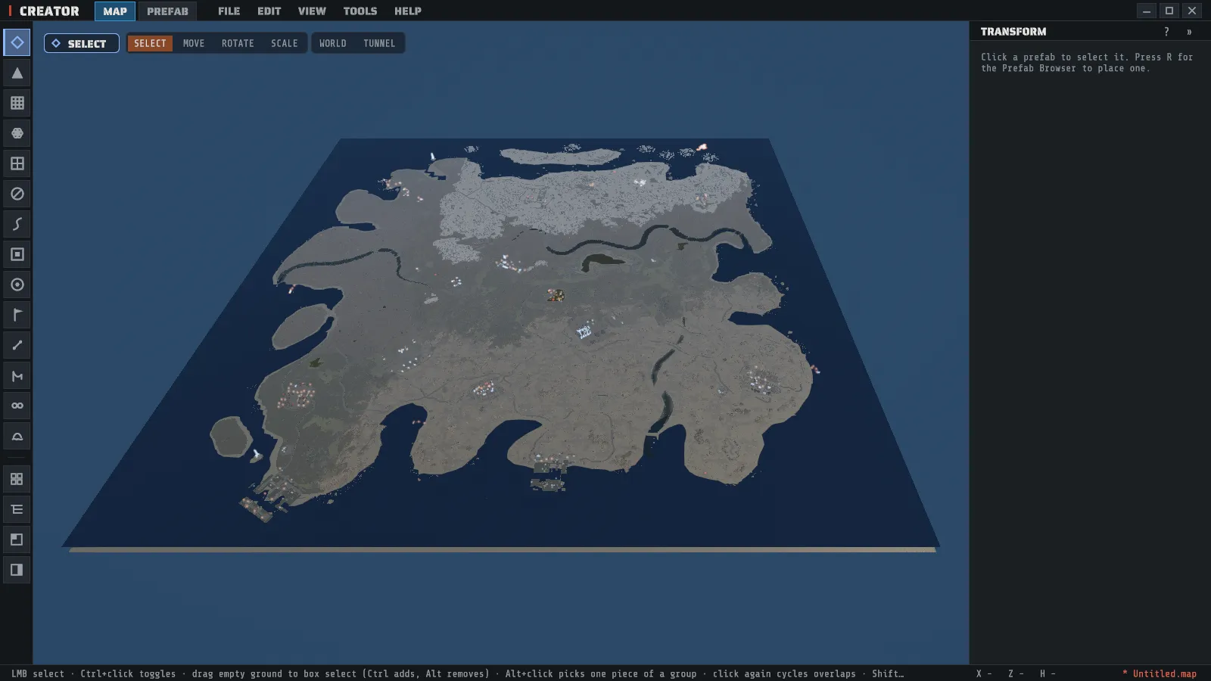Click the Untitled.map file name in status bar
The width and height of the screenshot is (1211, 681).
1165,673
